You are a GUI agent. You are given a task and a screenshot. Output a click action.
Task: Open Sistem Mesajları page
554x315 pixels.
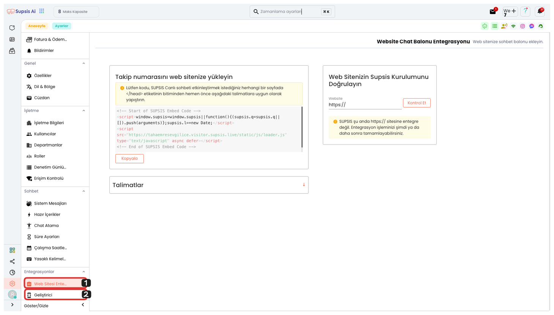(55, 203)
